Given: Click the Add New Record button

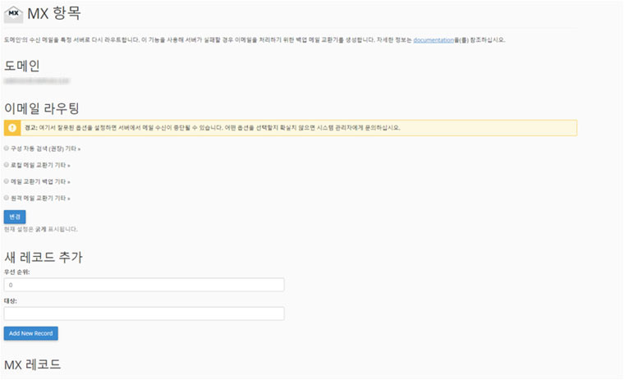Looking at the screenshot, I should coord(30,333).
